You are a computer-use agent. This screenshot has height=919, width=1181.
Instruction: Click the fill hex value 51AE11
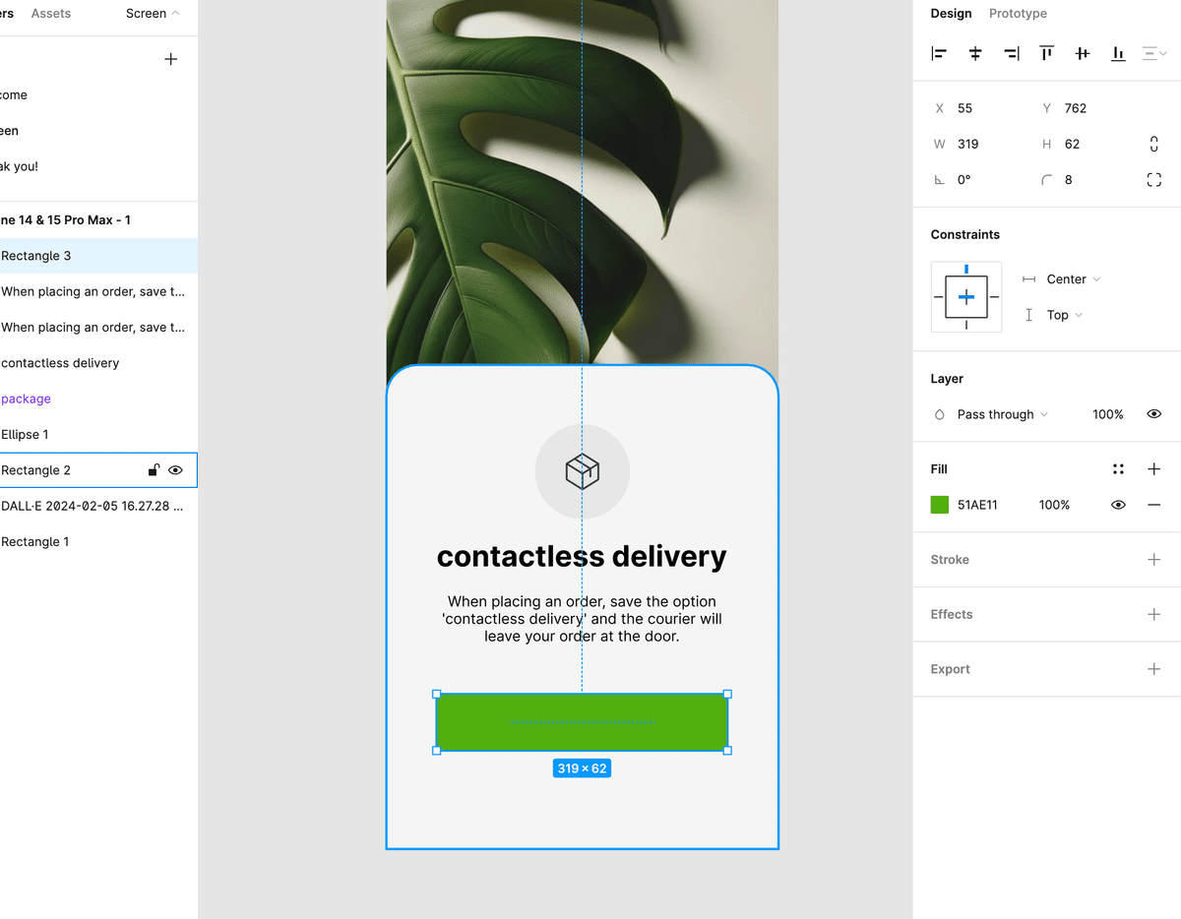coord(977,505)
